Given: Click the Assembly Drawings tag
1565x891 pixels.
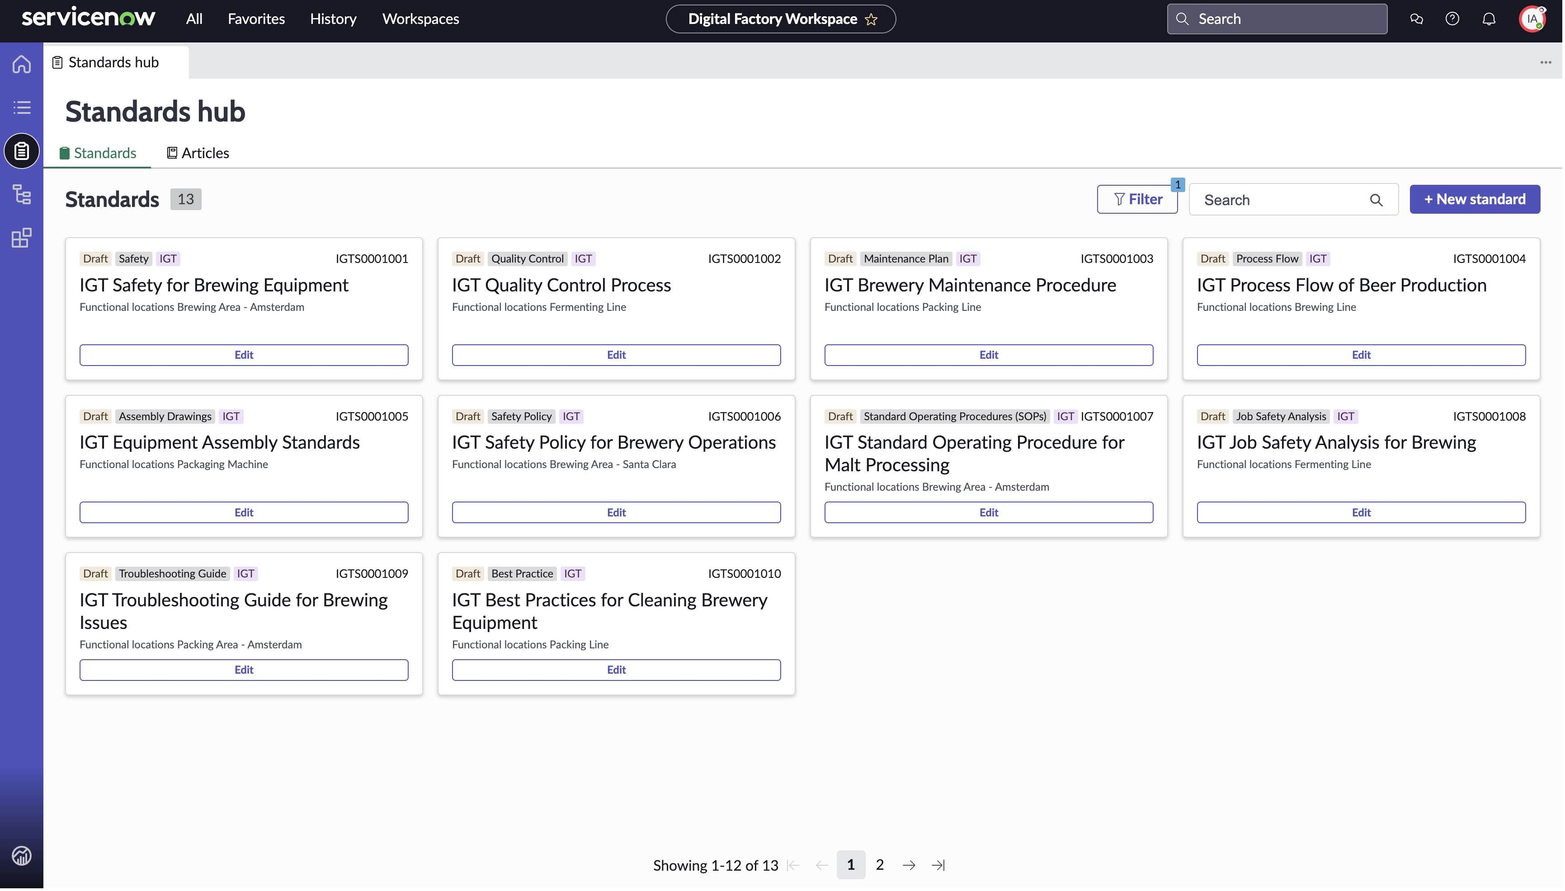Looking at the screenshot, I should tap(165, 417).
